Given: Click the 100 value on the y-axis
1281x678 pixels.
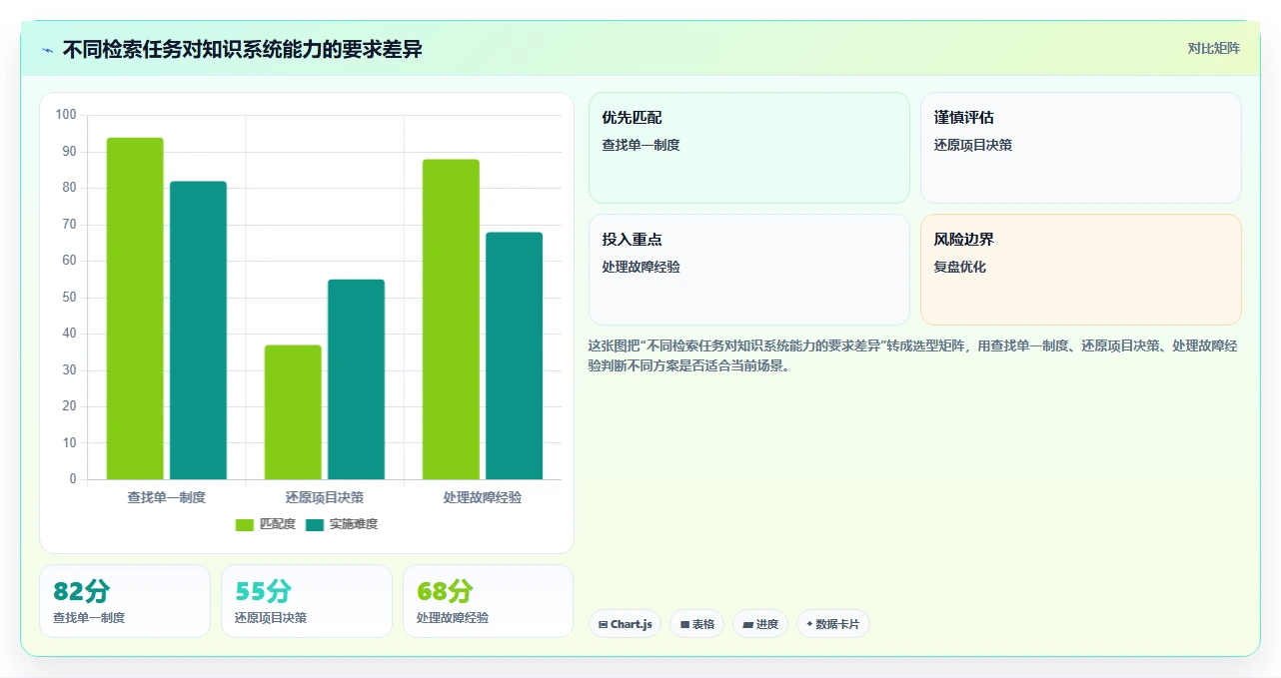Looking at the screenshot, I should click(66, 115).
